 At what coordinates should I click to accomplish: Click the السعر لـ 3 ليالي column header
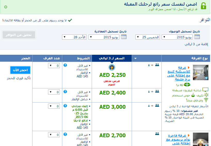tap(112, 58)
